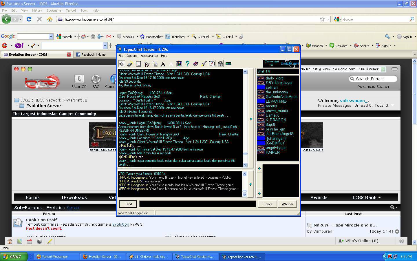Open the Advanced Search link
The image size is (417, 261).
(x=373, y=86)
